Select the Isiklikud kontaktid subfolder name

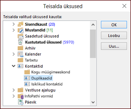pos(47,84)
